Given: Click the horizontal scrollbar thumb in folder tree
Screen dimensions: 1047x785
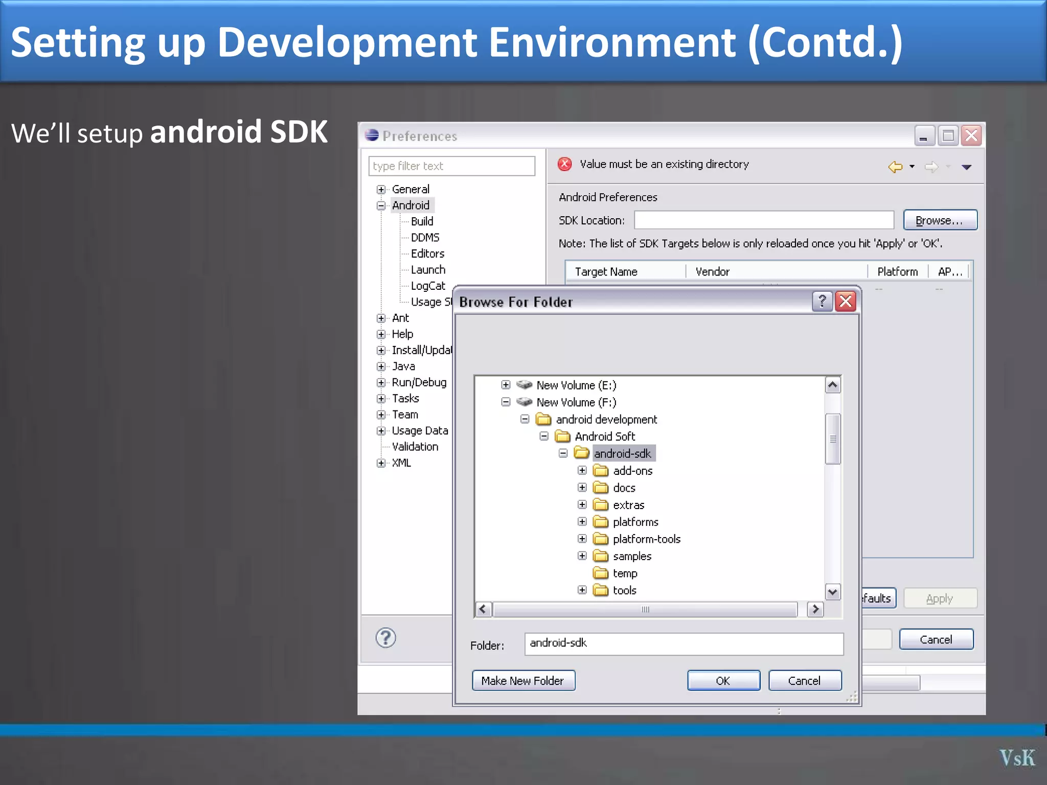Looking at the screenshot, I should pyautogui.click(x=645, y=609).
